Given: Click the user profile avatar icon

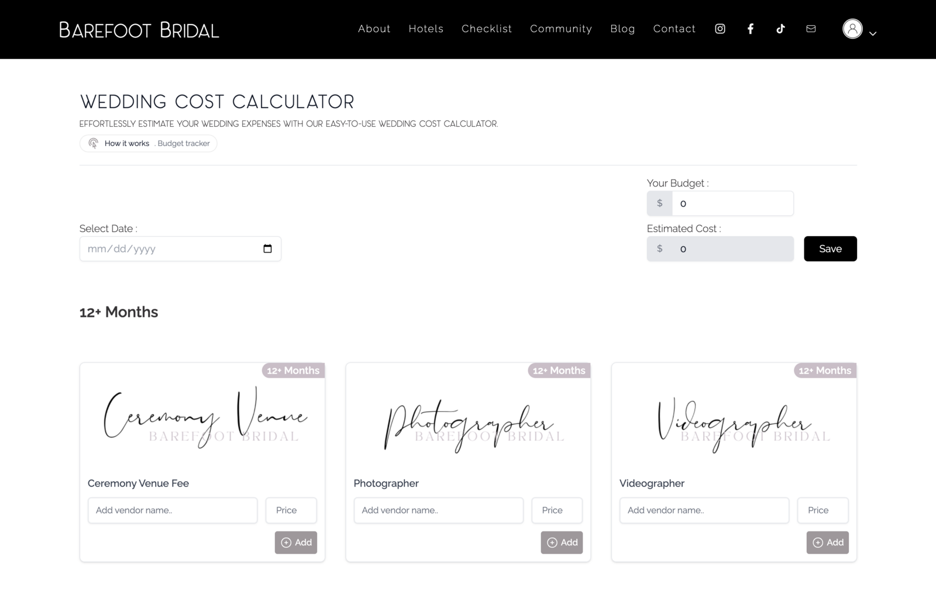Looking at the screenshot, I should pos(852,29).
